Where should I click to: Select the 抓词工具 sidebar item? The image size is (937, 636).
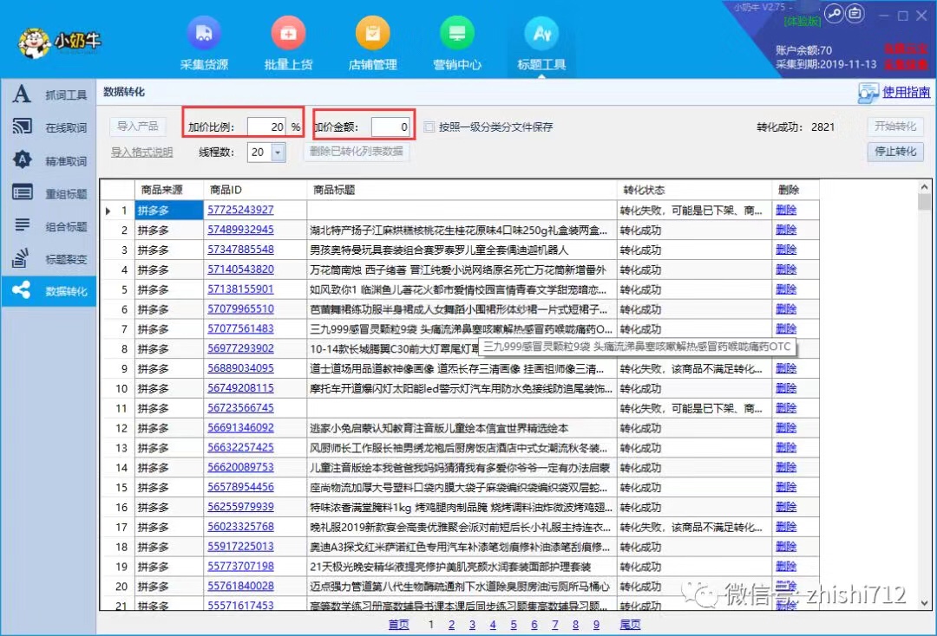click(49, 94)
